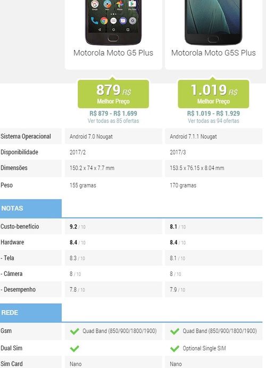View all 85 offers link
The width and height of the screenshot is (266, 368).
[113, 121]
